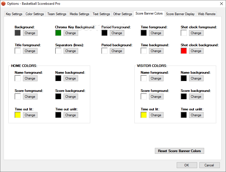Click Visitor white Name foreground swatch
The image size is (226, 172).
[144, 78]
